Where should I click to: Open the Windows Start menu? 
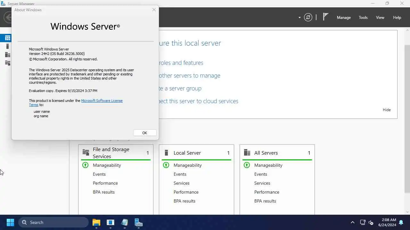10,222
